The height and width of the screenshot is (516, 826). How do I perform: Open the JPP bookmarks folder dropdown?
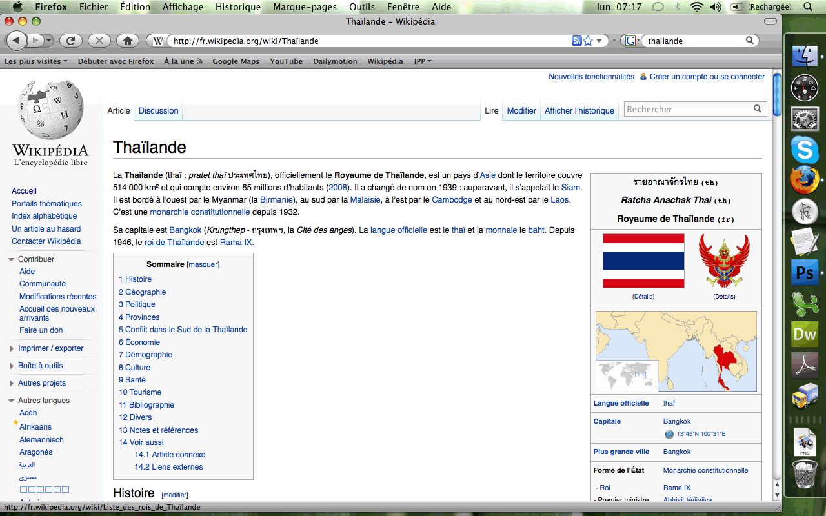coord(423,61)
